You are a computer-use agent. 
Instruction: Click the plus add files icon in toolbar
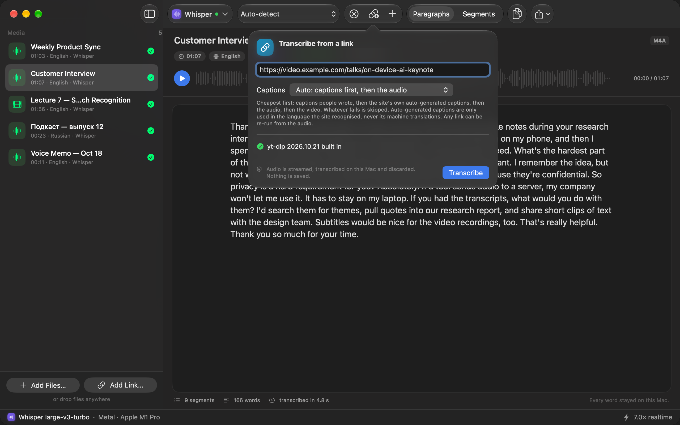tap(392, 14)
